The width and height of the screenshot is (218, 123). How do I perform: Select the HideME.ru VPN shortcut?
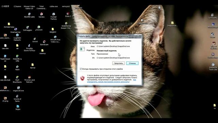pos(17,58)
